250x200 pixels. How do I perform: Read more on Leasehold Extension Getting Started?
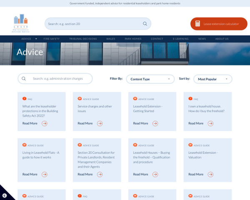point(141,123)
